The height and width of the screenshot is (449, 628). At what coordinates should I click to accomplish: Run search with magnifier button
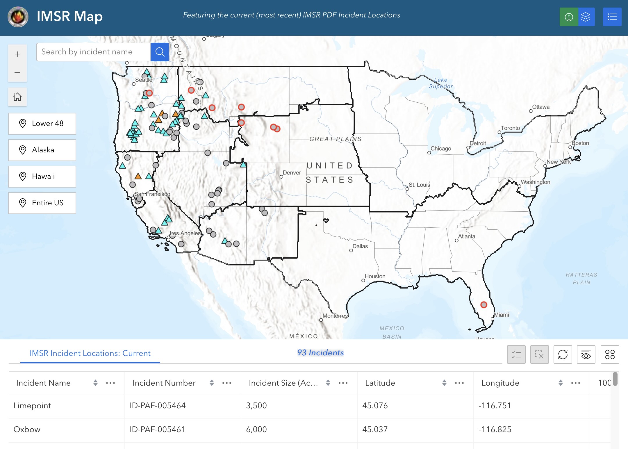(160, 52)
